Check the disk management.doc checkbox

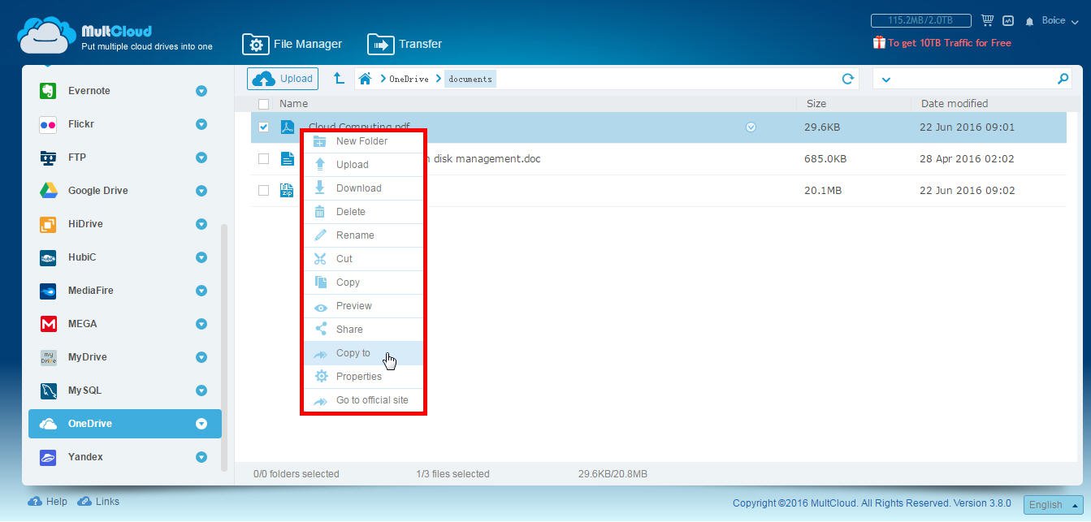pyautogui.click(x=263, y=159)
